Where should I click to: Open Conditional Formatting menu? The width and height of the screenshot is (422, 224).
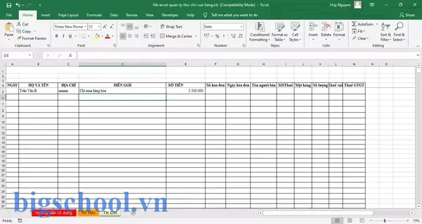[260, 32]
